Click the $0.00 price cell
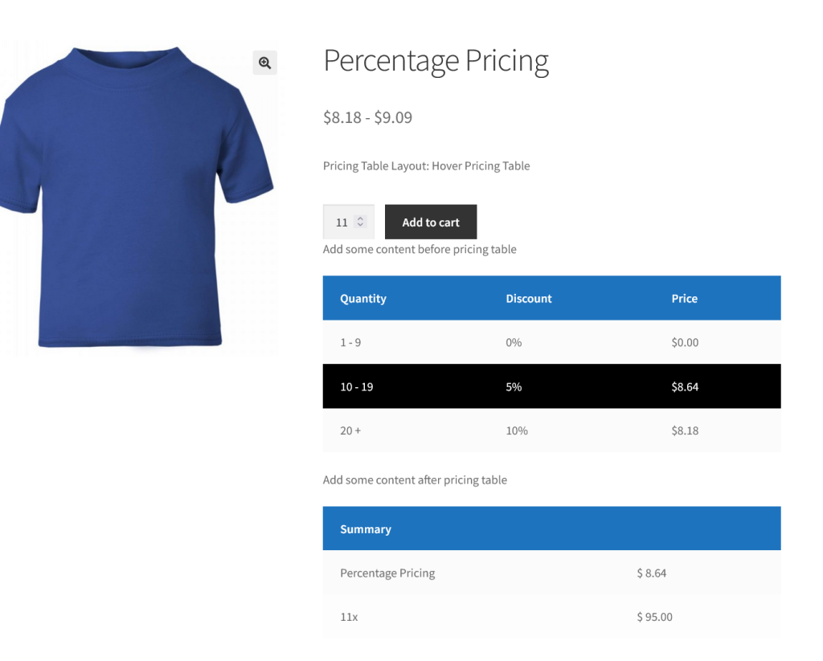The image size is (823, 661). 685,343
